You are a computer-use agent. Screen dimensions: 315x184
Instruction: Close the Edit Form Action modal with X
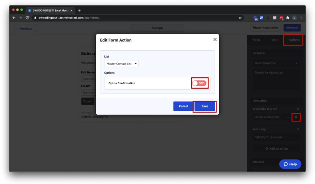click(x=215, y=39)
